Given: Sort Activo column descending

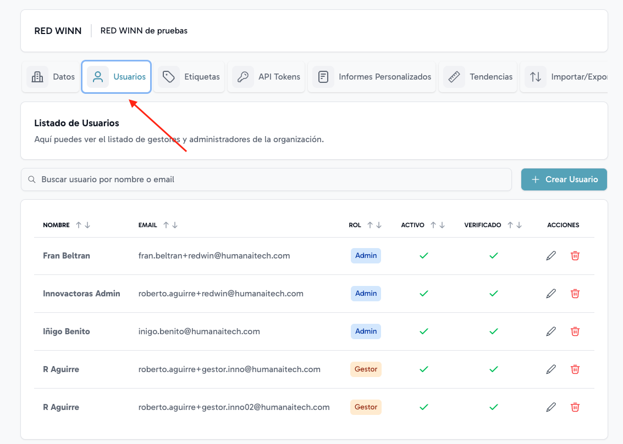Looking at the screenshot, I should click(442, 225).
